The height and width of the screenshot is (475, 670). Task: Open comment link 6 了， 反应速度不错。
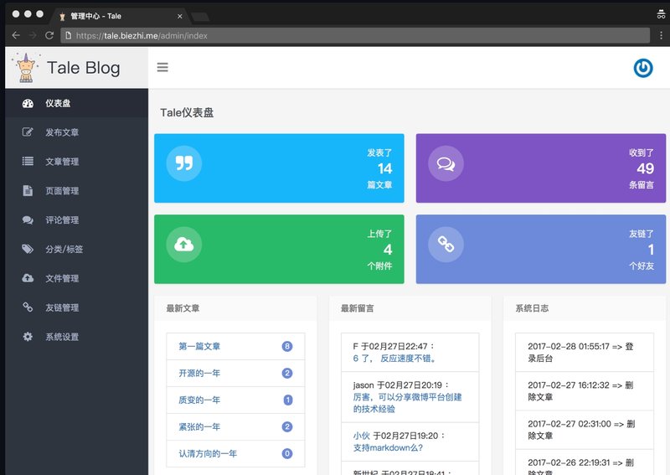[x=394, y=359]
